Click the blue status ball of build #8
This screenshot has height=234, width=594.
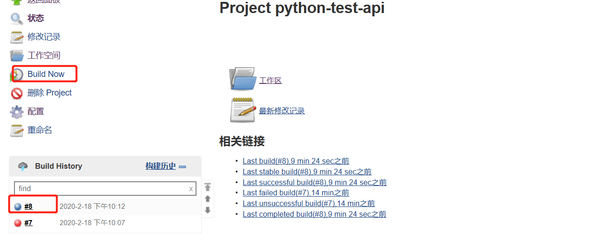click(x=18, y=206)
